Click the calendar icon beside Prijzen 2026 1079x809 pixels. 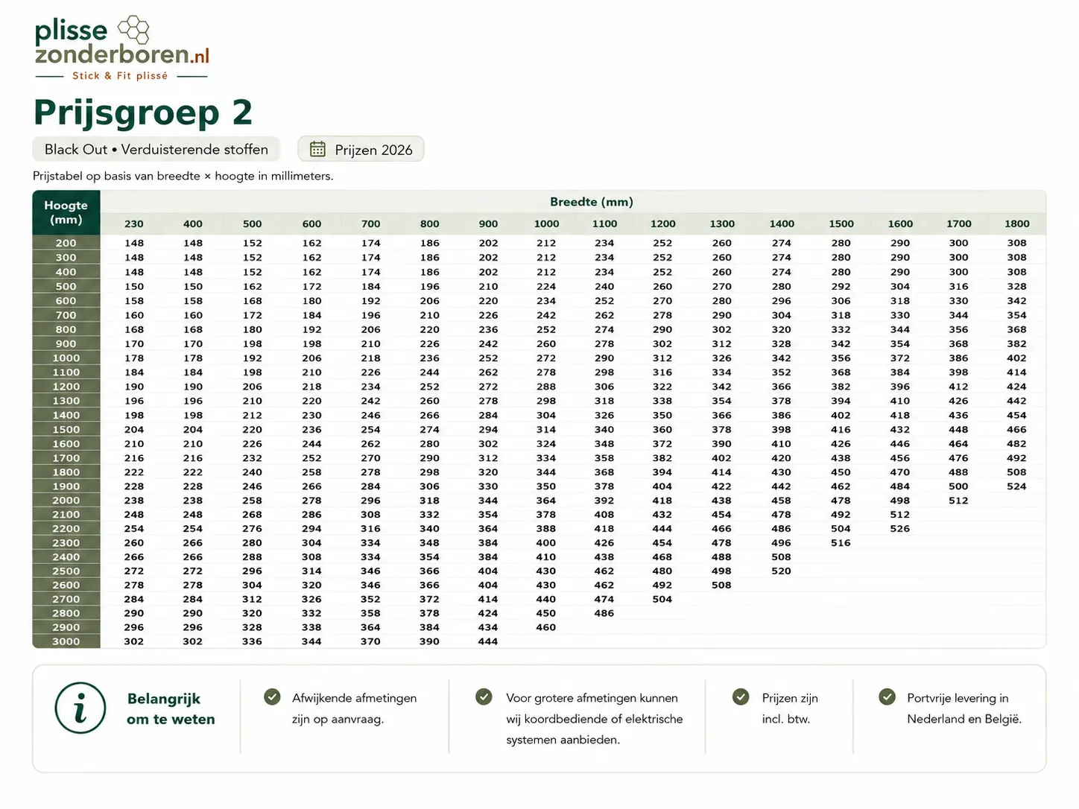coord(317,149)
